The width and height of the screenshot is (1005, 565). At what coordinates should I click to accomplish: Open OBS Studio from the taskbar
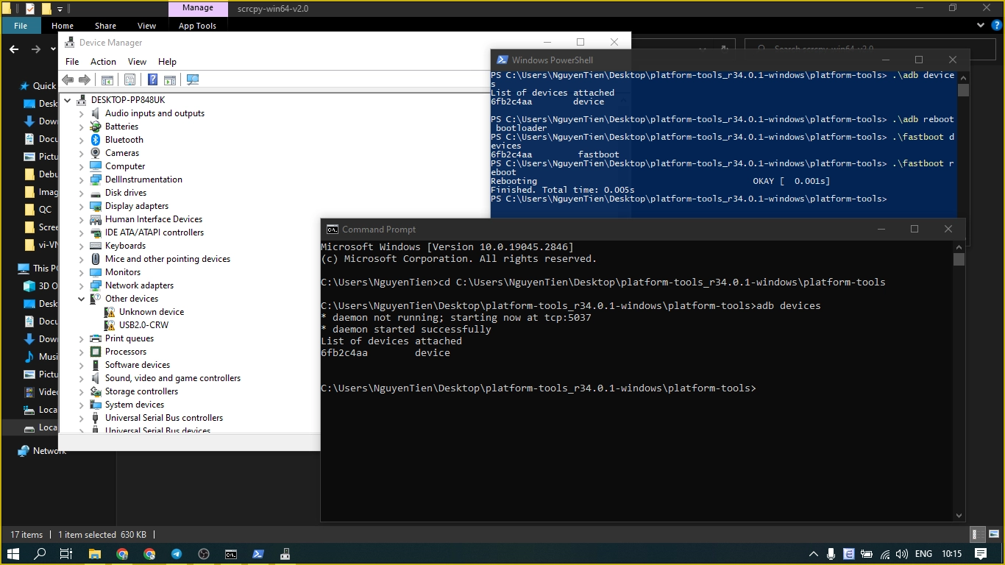(204, 554)
